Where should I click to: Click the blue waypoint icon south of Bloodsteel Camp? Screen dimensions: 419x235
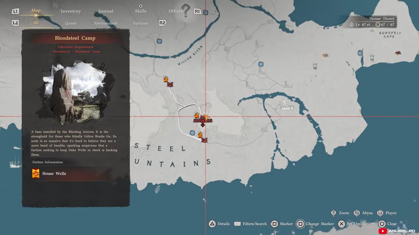192,133
